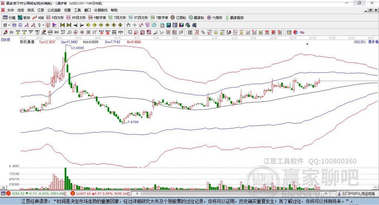Viewport: 379px width, 205px height.
Task: Click scrollbar right arrow at bottom
Action: pyautogui.click(x=326, y=194)
